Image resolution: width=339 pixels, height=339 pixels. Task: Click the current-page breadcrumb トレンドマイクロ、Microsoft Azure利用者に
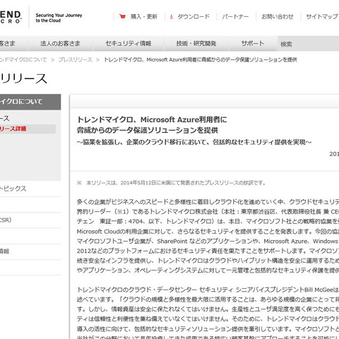201,60
